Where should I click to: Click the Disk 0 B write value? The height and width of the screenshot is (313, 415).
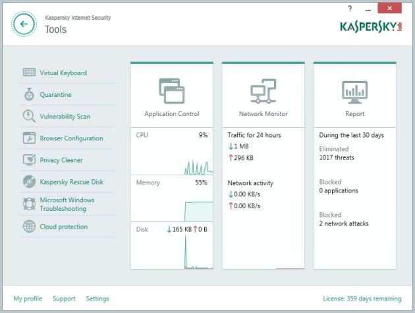coord(200,229)
